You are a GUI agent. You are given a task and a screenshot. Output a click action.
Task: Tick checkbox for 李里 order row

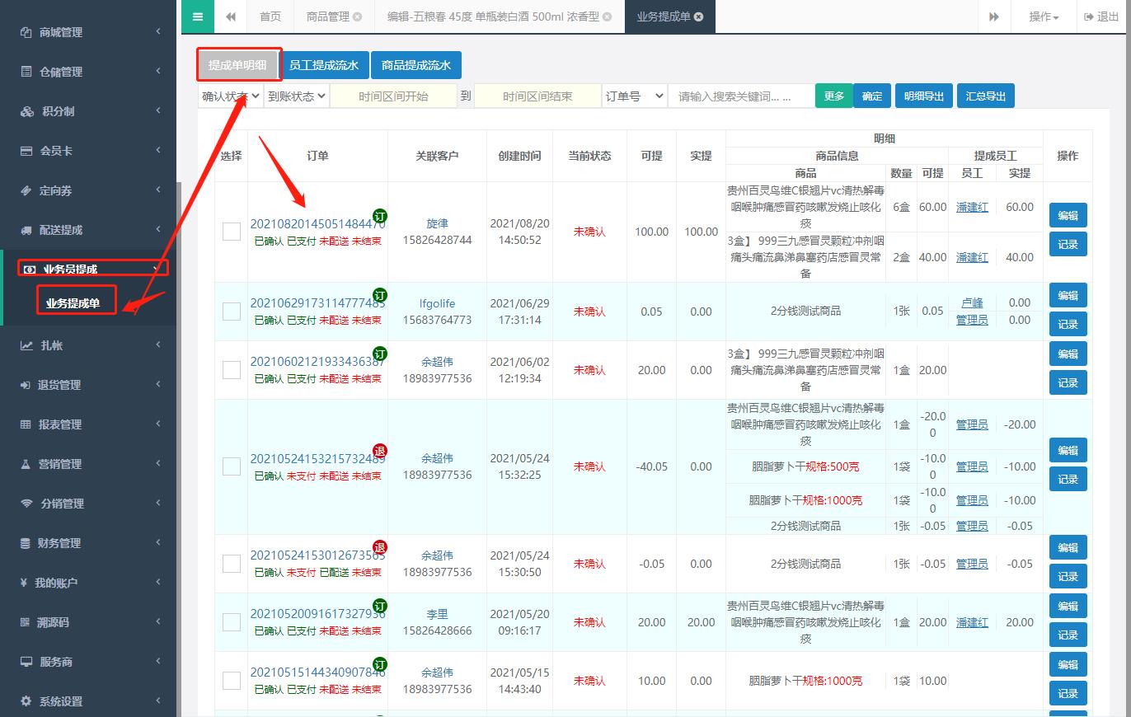tap(232, 622)
